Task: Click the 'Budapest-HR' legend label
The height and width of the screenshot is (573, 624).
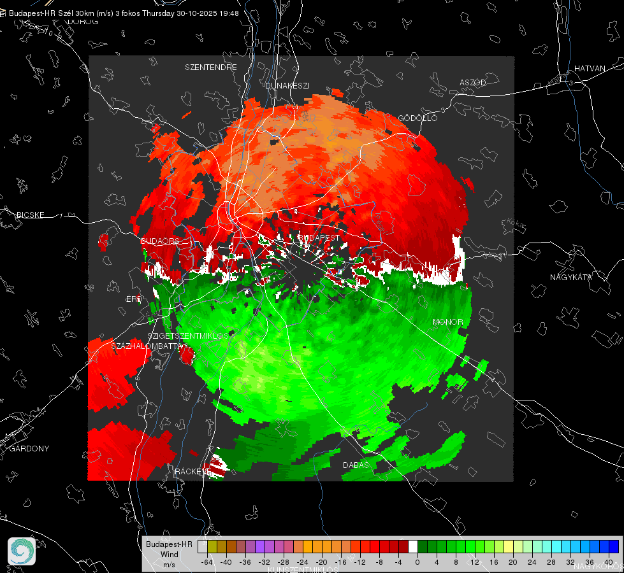Action: point(169,544)
